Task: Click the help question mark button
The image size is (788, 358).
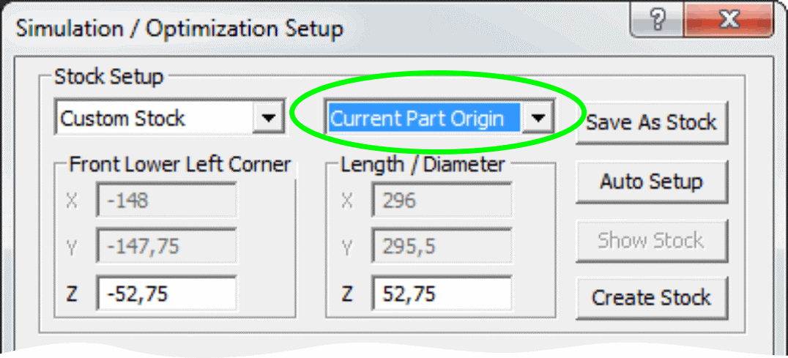Action: coord(656,20)
